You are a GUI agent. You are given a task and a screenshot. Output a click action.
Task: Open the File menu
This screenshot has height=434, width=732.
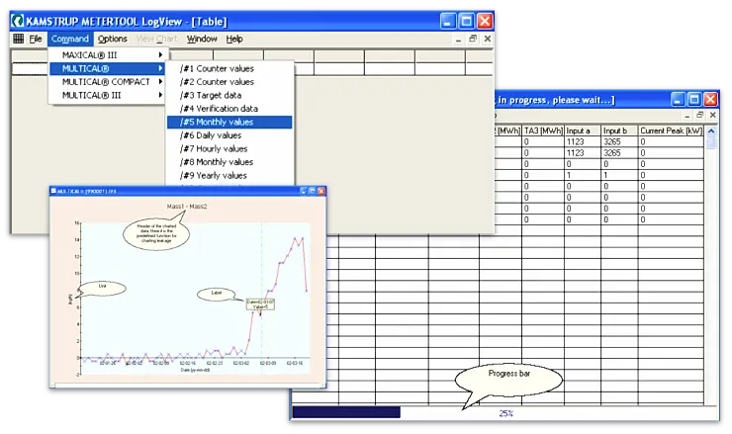point(36,39)
